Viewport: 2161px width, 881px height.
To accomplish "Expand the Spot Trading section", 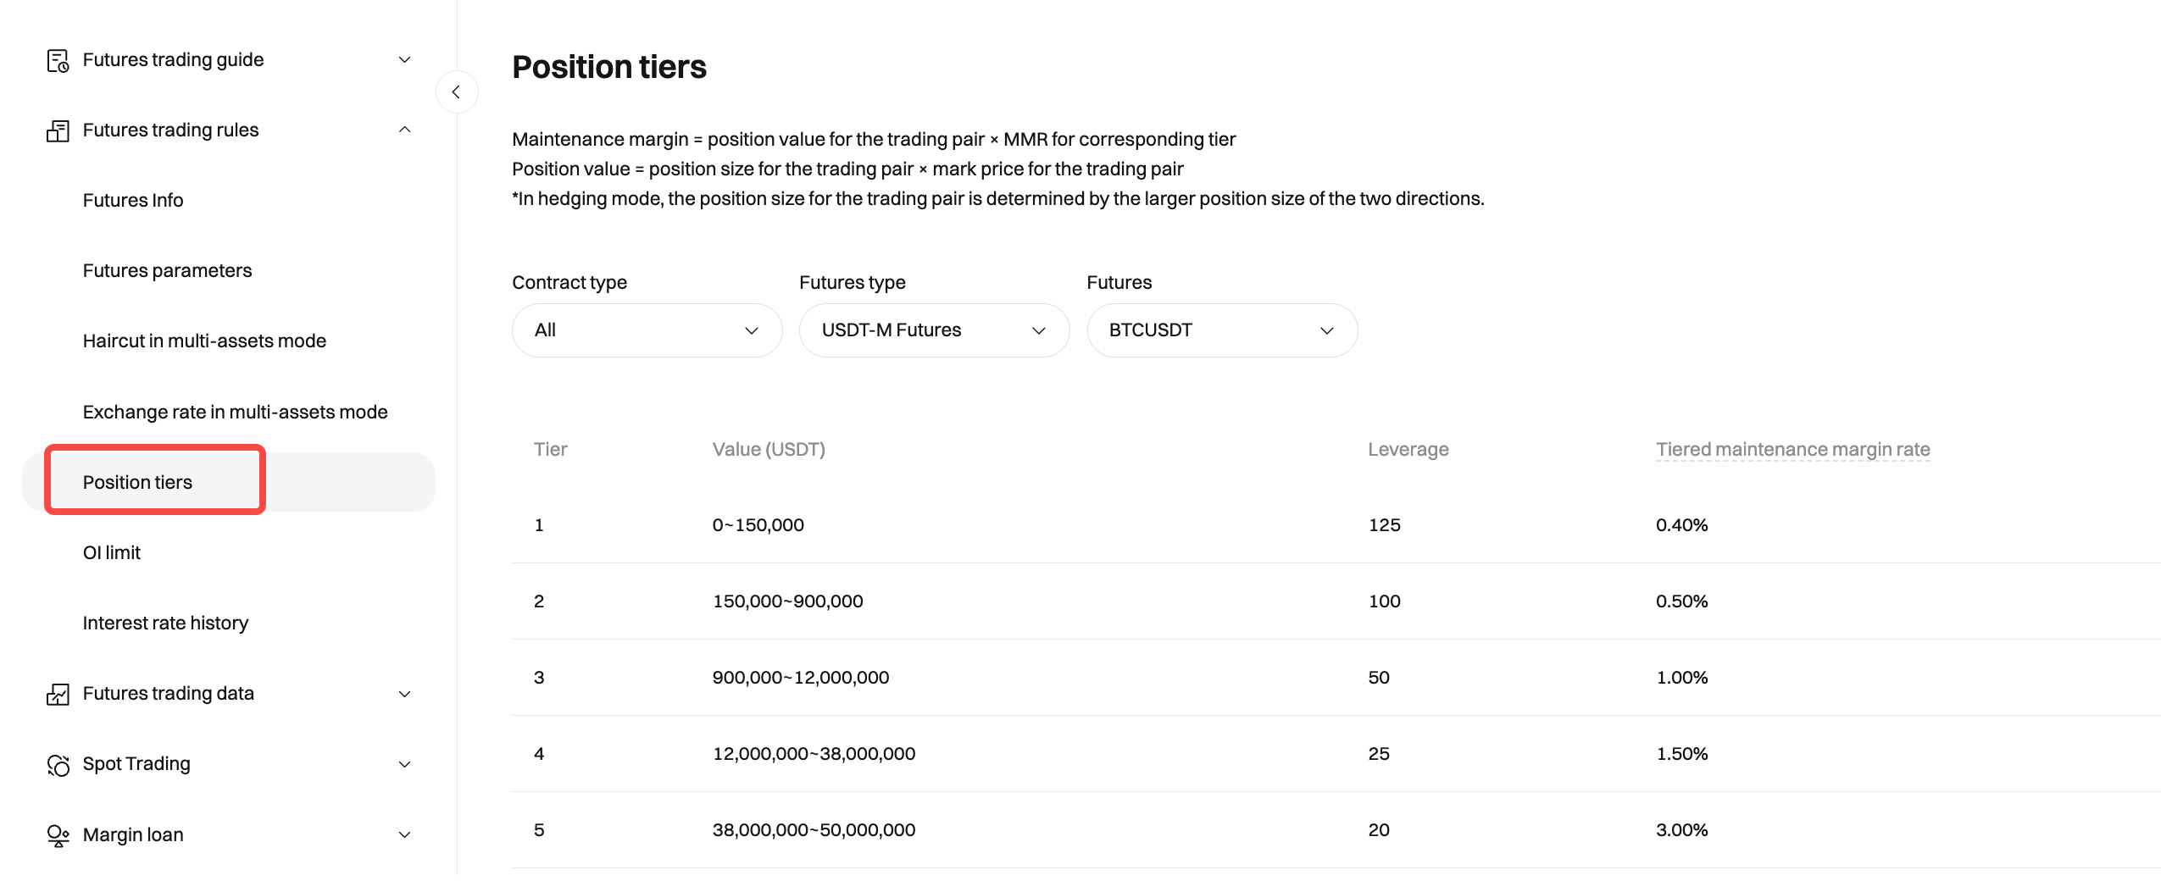I will point(404,764).
